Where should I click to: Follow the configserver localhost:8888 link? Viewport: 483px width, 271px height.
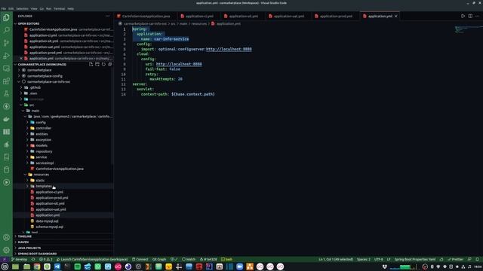(229, 49)
